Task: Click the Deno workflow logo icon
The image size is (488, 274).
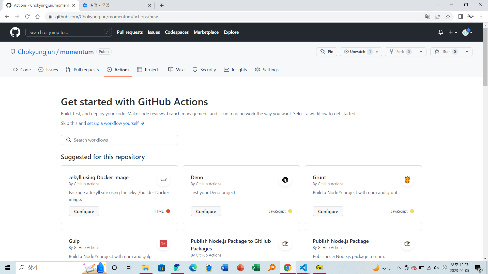Action: point(285,180)
